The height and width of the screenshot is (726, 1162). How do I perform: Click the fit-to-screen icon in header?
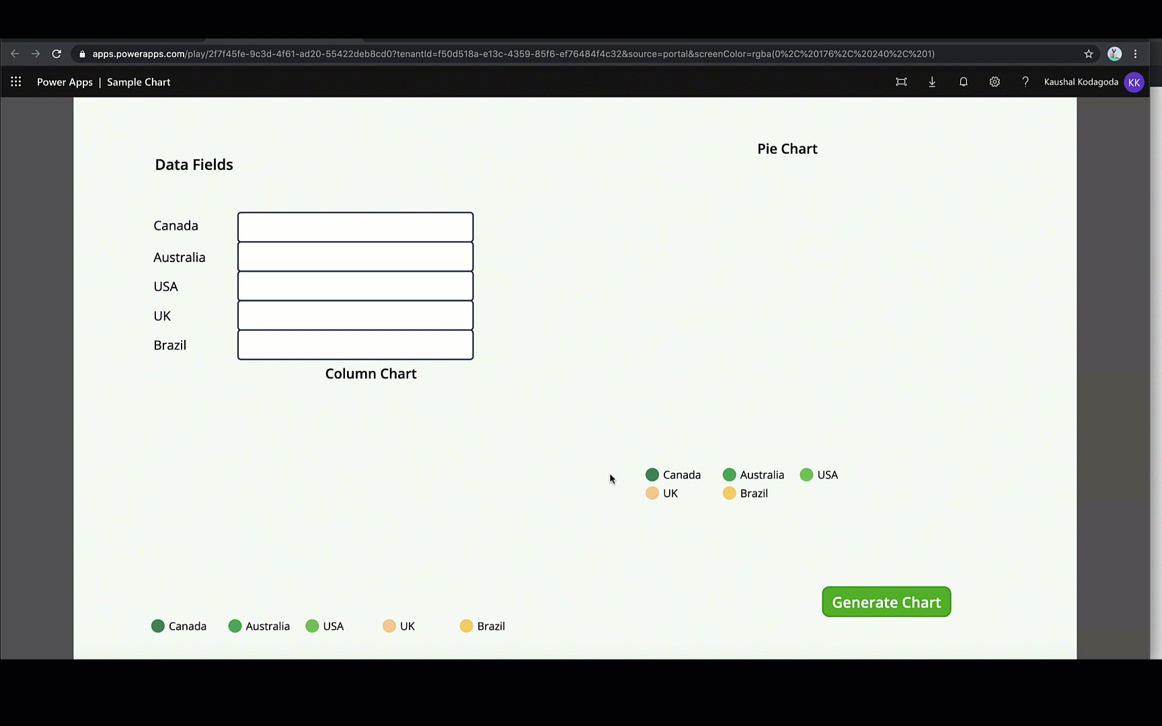901,82
